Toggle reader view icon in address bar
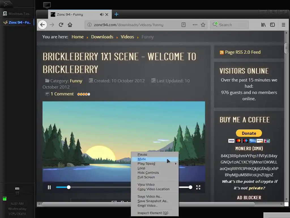 (x=184, y=25)
